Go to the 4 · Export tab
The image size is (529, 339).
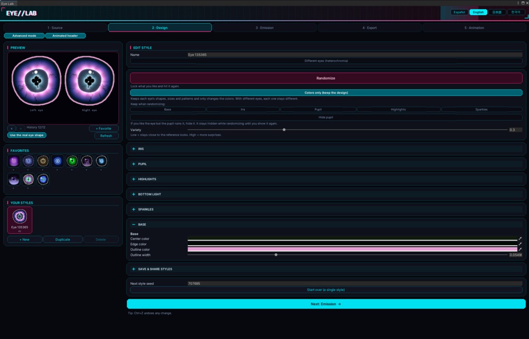pyautogui.click(x=369, y=28)
